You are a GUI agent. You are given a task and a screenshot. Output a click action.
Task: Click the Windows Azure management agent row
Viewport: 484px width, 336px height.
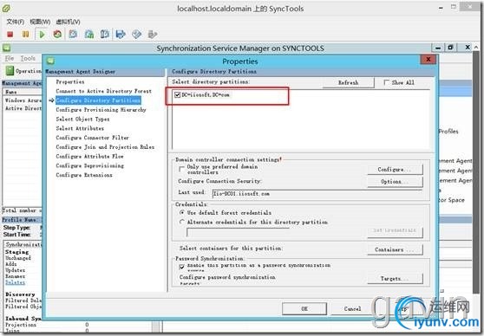tap(23, 100)
